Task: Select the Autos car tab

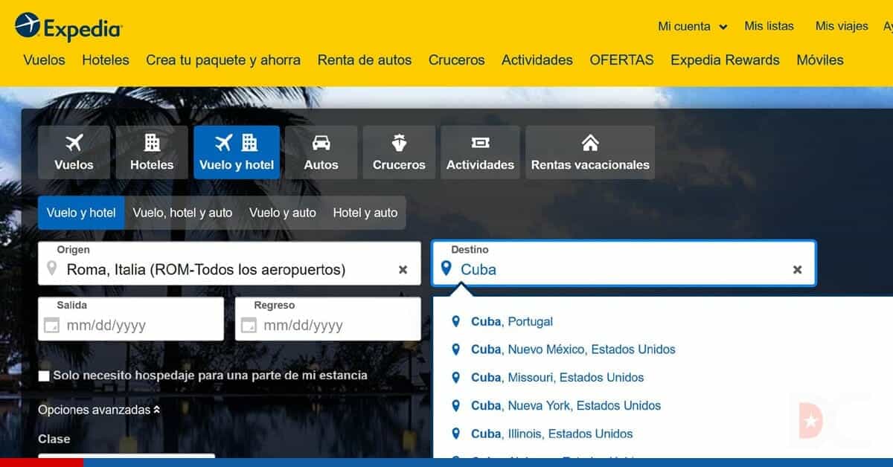Action: tap(321, 152)
